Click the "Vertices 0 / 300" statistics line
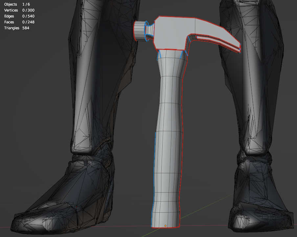The height and width of the screenshot is (237, 297). 19,10
